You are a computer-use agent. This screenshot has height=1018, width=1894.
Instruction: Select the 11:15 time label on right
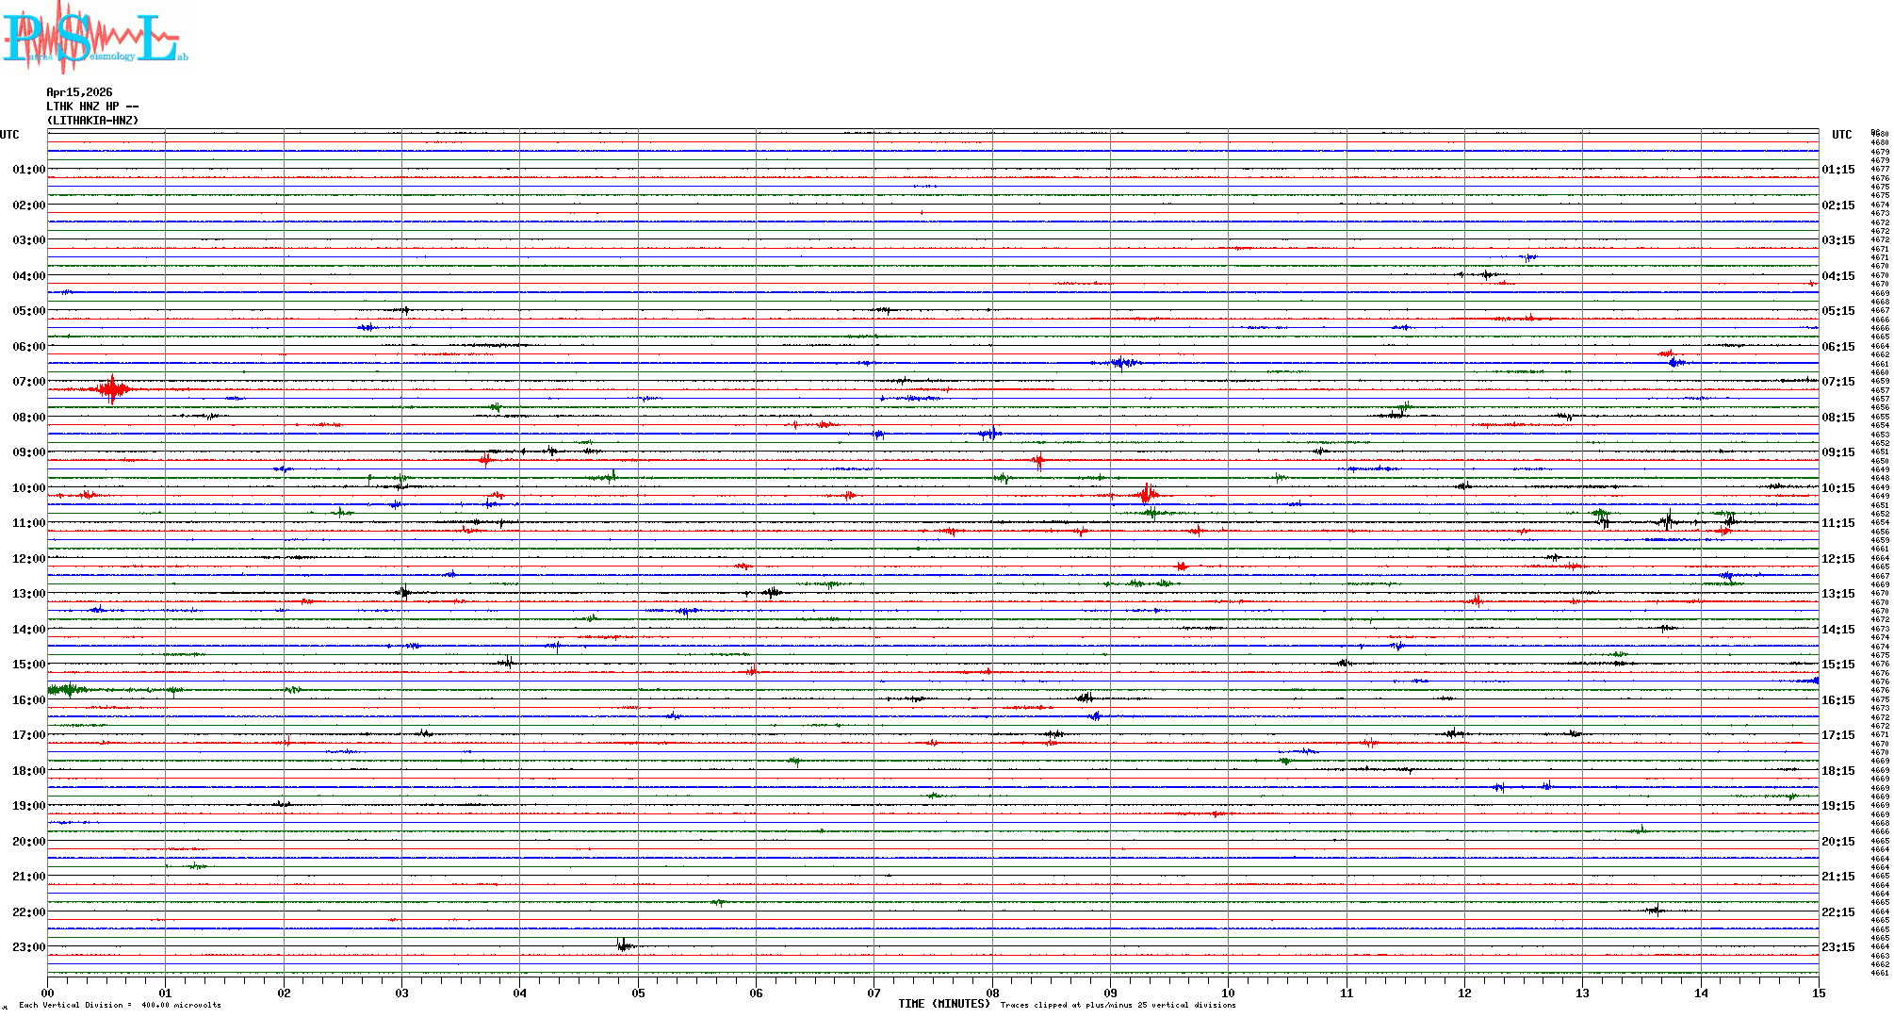point(1837,523)
